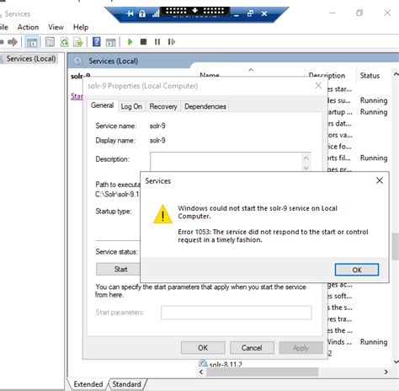Click the connection signal strength icon
The image size is (399, 391).
tap(156, 13)
